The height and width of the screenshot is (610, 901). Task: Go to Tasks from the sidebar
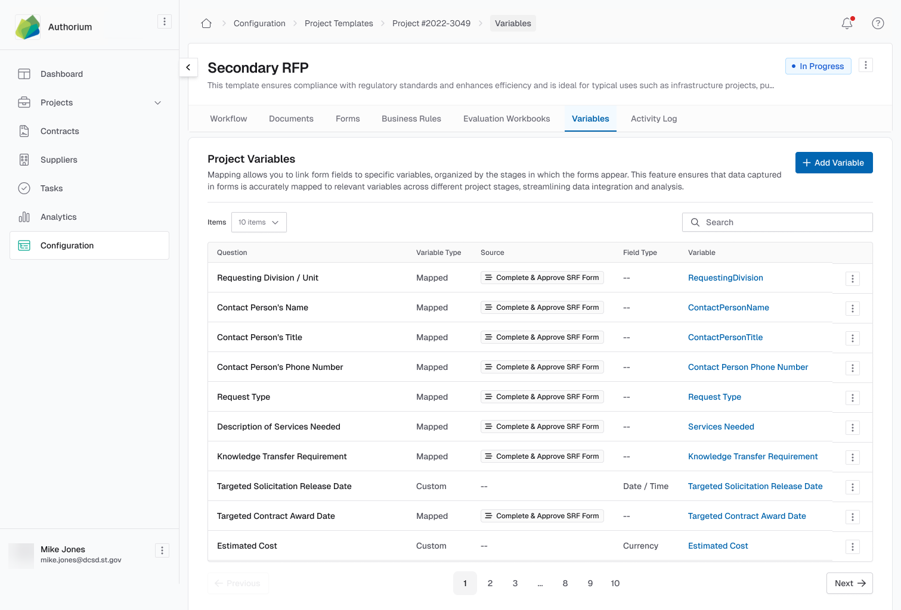click(51, 188)
